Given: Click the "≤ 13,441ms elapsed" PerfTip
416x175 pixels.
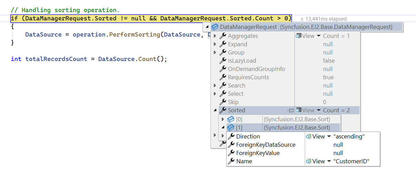Looking at the screenshot, I should 324,19.
